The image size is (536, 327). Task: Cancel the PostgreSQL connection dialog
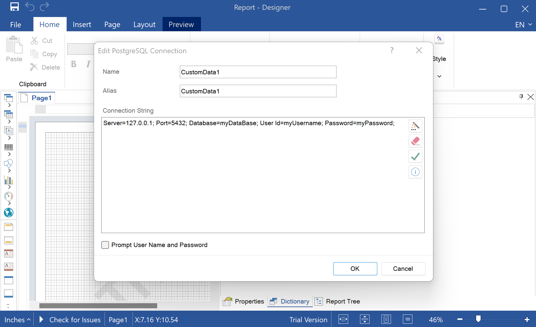(x=403, y=269)
